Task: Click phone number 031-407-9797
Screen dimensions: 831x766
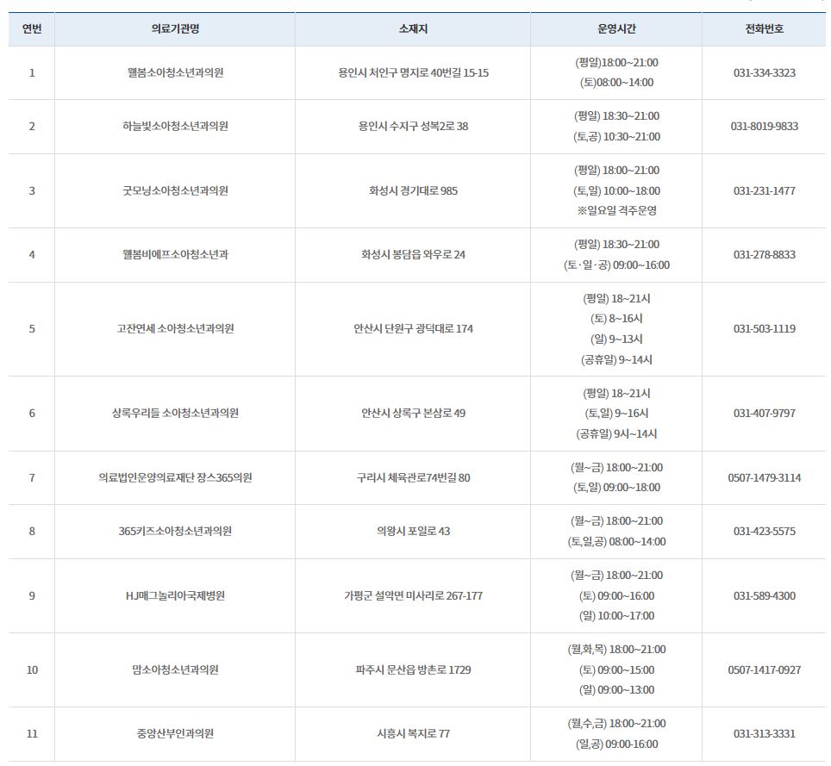Action: click(x=765, y=413)
